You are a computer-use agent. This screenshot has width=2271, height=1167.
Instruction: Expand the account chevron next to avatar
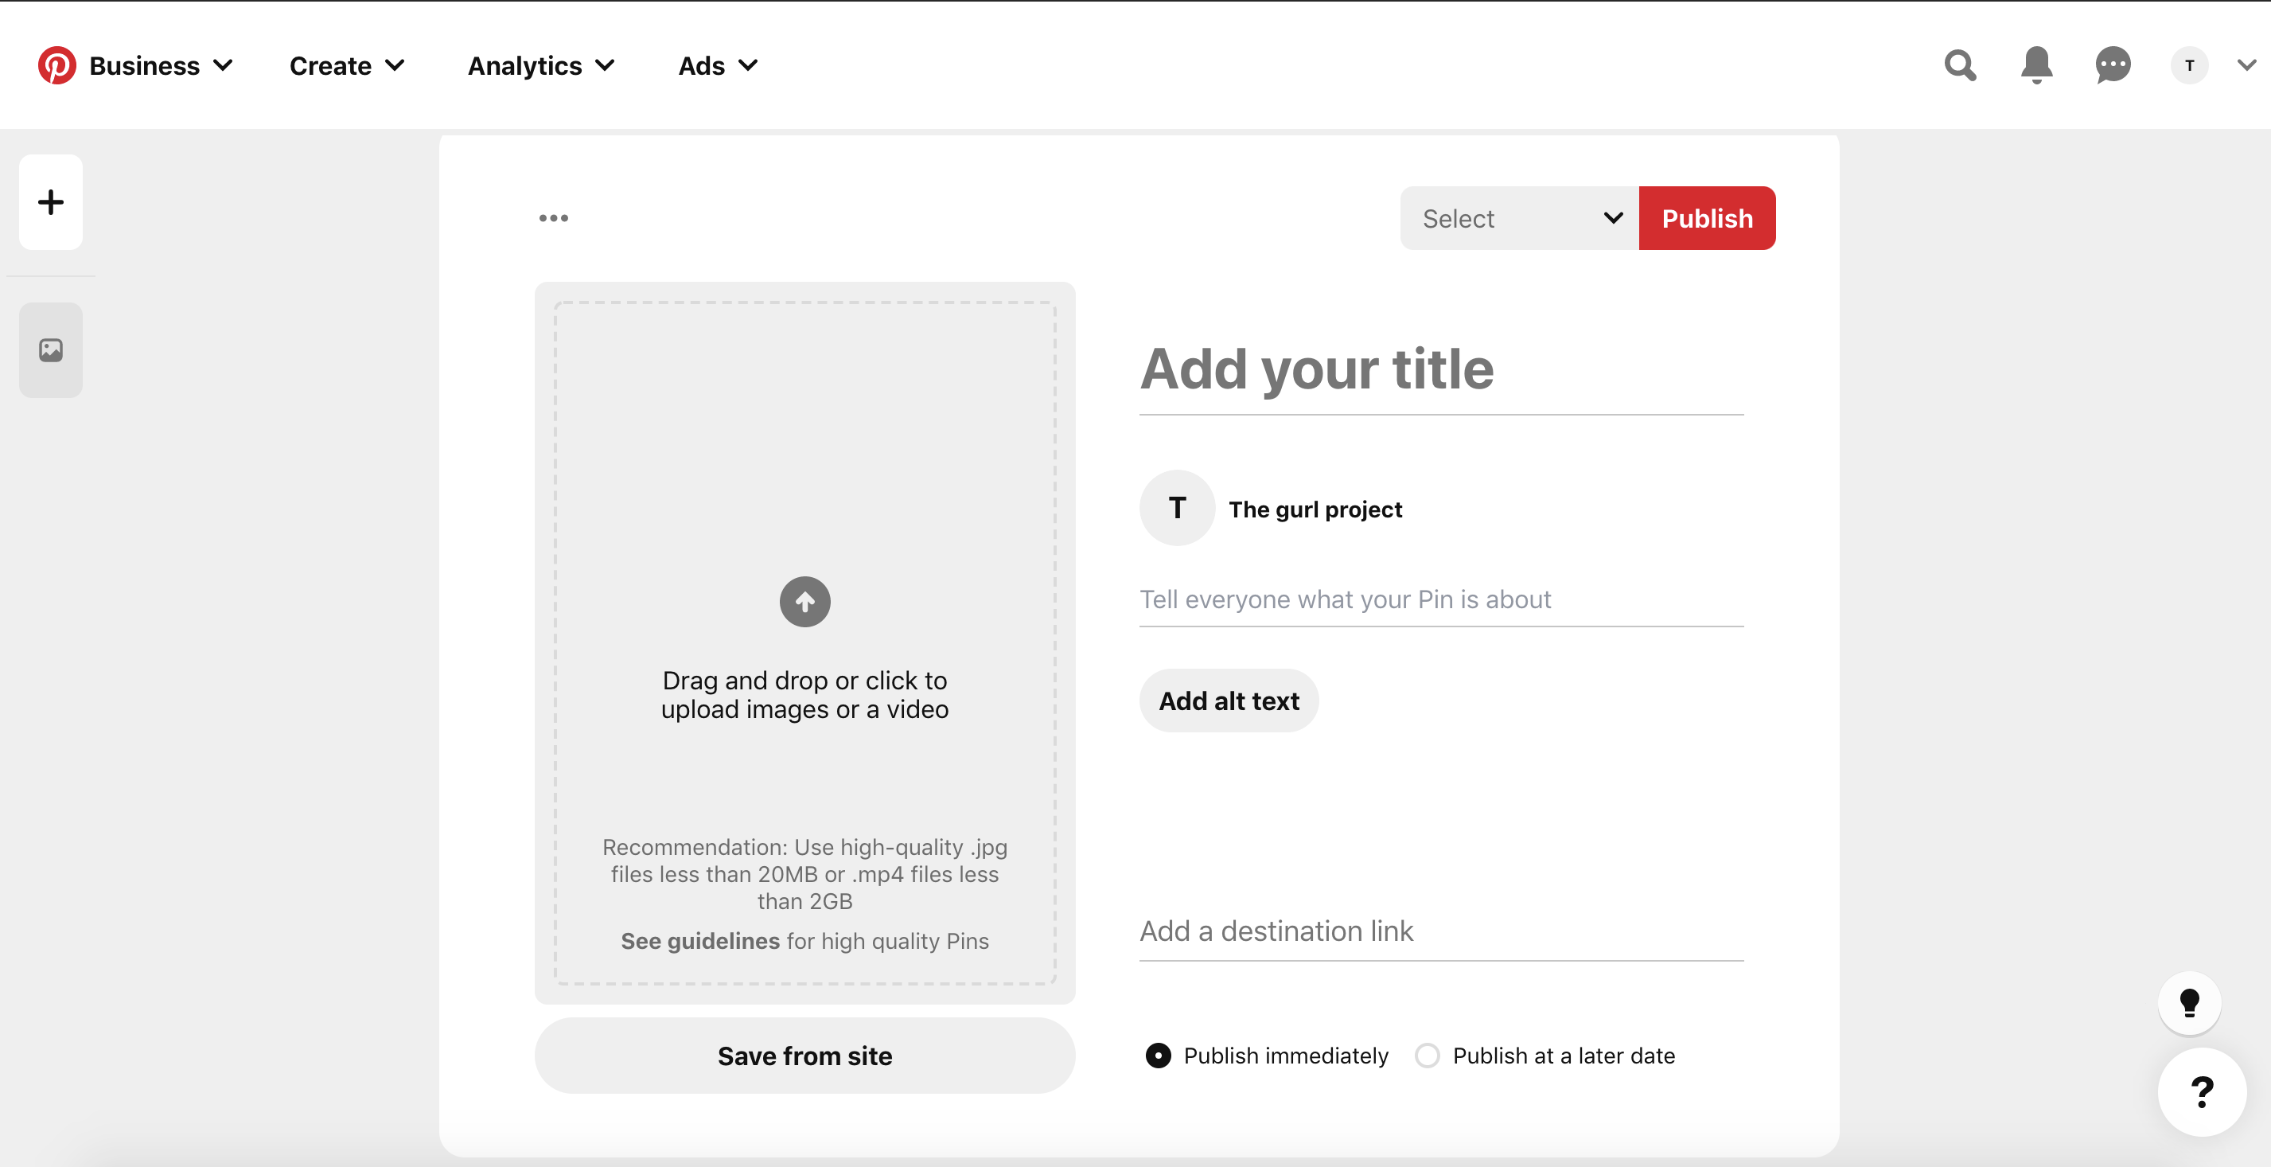[2246, 65]
